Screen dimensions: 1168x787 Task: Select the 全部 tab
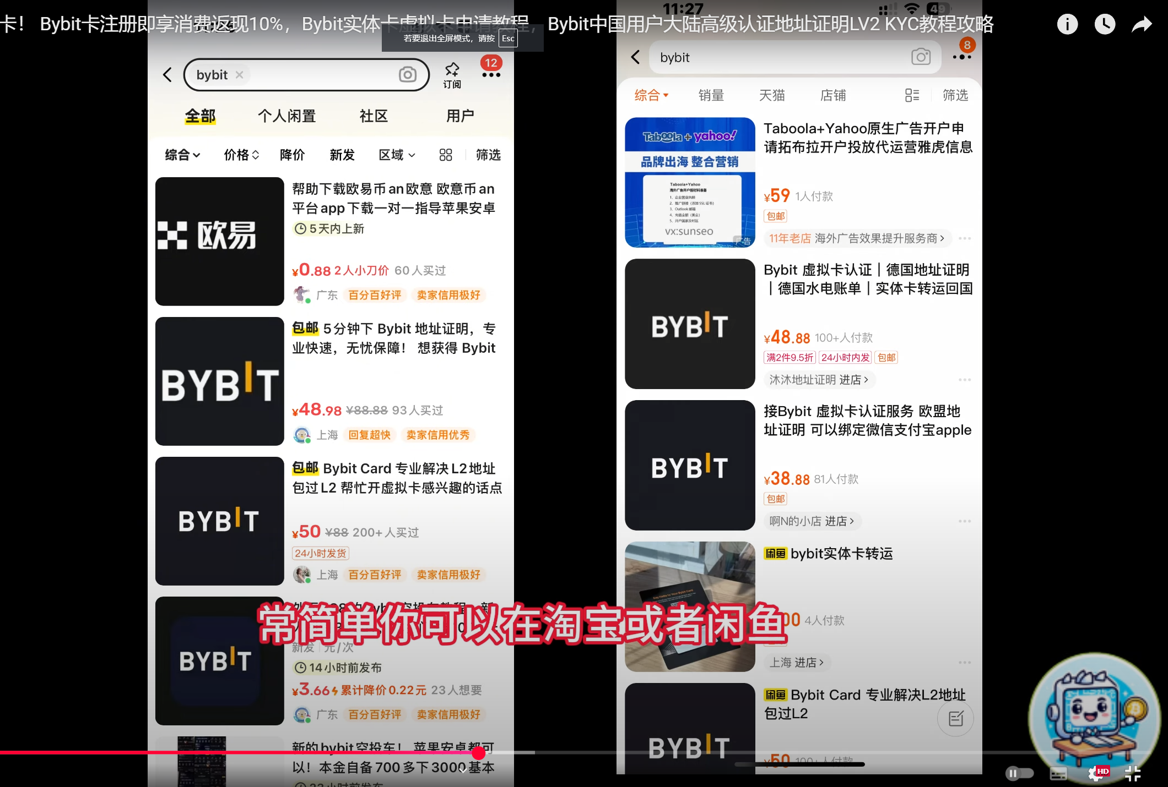pyautogui.click(x=200, y=116)
